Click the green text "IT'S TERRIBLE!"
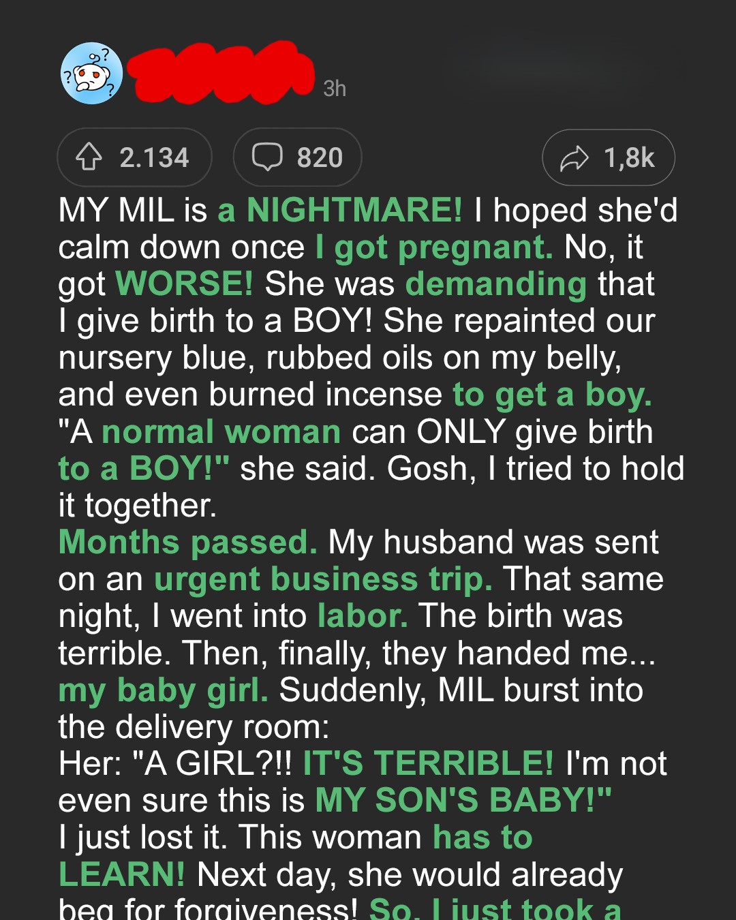This screenshot has height=920, width=736. click(429, 763)
